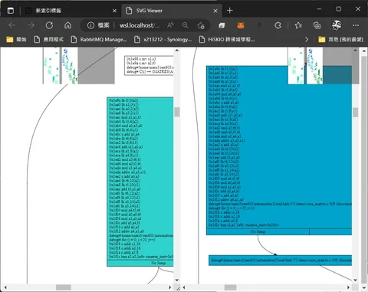Click the 檔案 label in address bar
Image resolution: width=368 pixels, height=292 pixels.
pos(103,25)
